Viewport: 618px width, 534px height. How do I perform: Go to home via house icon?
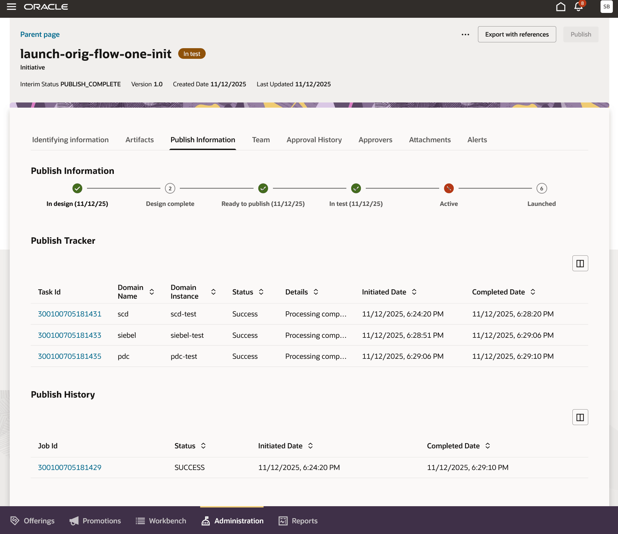coord(561,7)
